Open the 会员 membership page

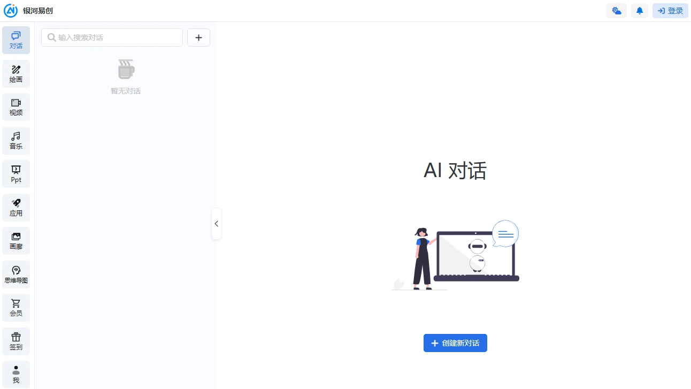tap(16, 307)
